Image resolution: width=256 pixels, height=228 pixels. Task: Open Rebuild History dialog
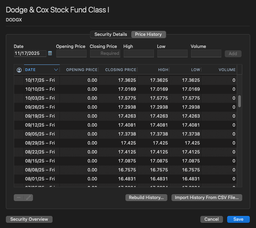[x=146, y=198]
